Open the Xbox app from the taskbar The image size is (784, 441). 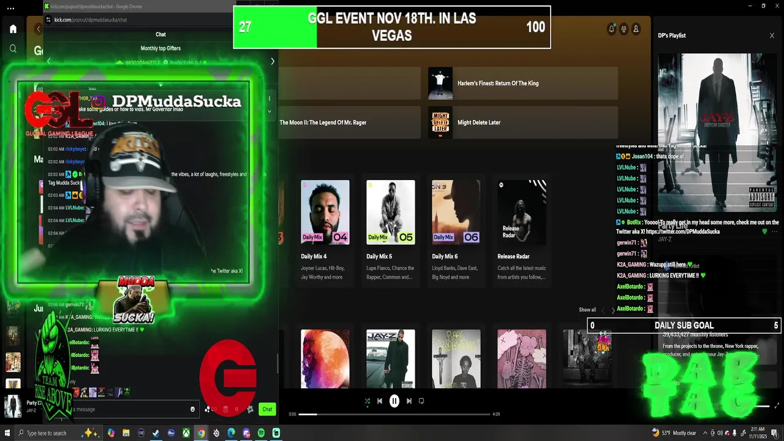[186, 433]
